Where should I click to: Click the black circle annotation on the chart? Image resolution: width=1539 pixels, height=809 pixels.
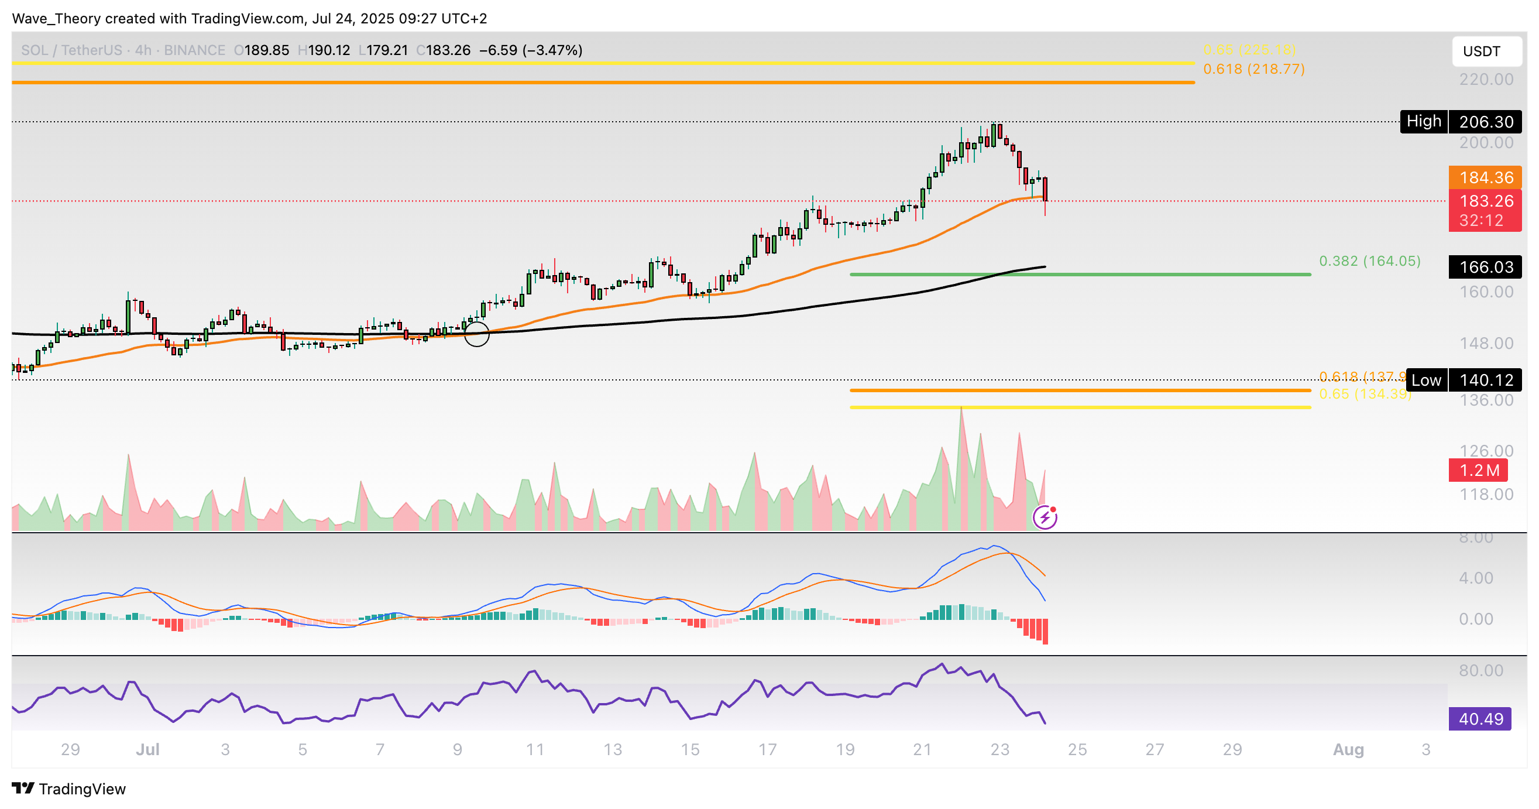click(477, 334)
